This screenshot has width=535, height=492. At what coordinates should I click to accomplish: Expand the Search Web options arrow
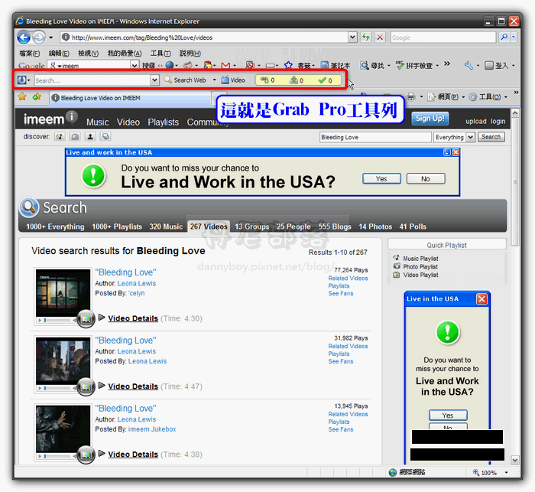coord(214,80)
